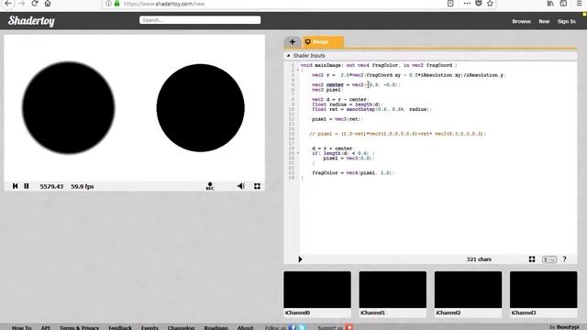Image resolution: width=587 pixels, height=330 pixels.
Task: Make shader preview fullscreen
Action: 257,186
